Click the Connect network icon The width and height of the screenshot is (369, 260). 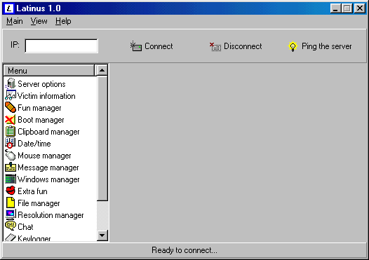pos(136,46)
